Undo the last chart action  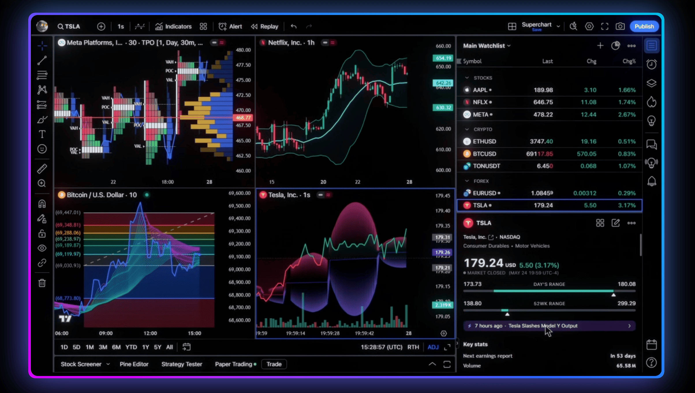(294, 27)
